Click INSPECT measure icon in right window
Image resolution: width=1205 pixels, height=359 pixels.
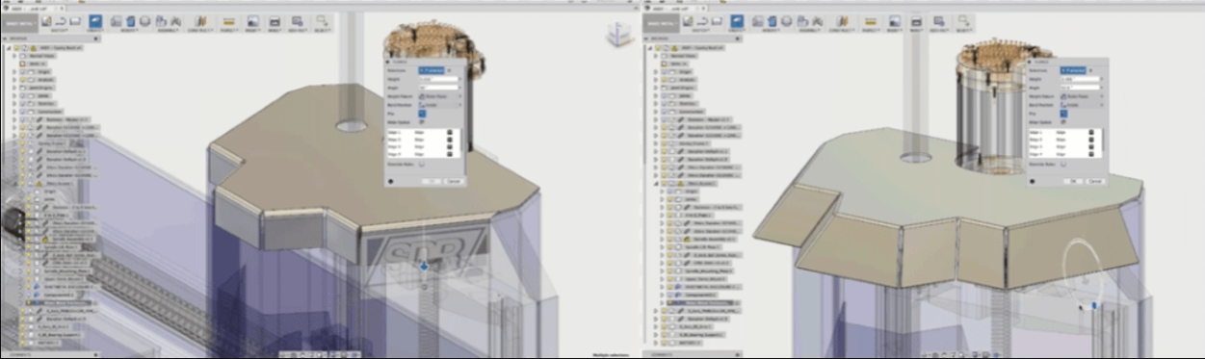pos(871,21)
